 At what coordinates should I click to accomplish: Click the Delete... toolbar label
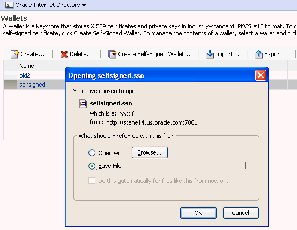81,54
